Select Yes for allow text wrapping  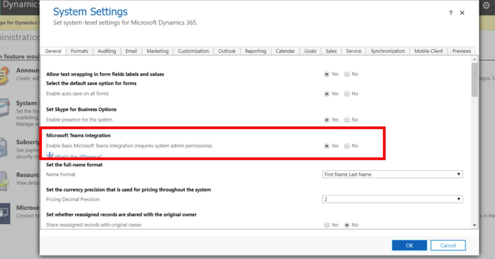point(327,74)
